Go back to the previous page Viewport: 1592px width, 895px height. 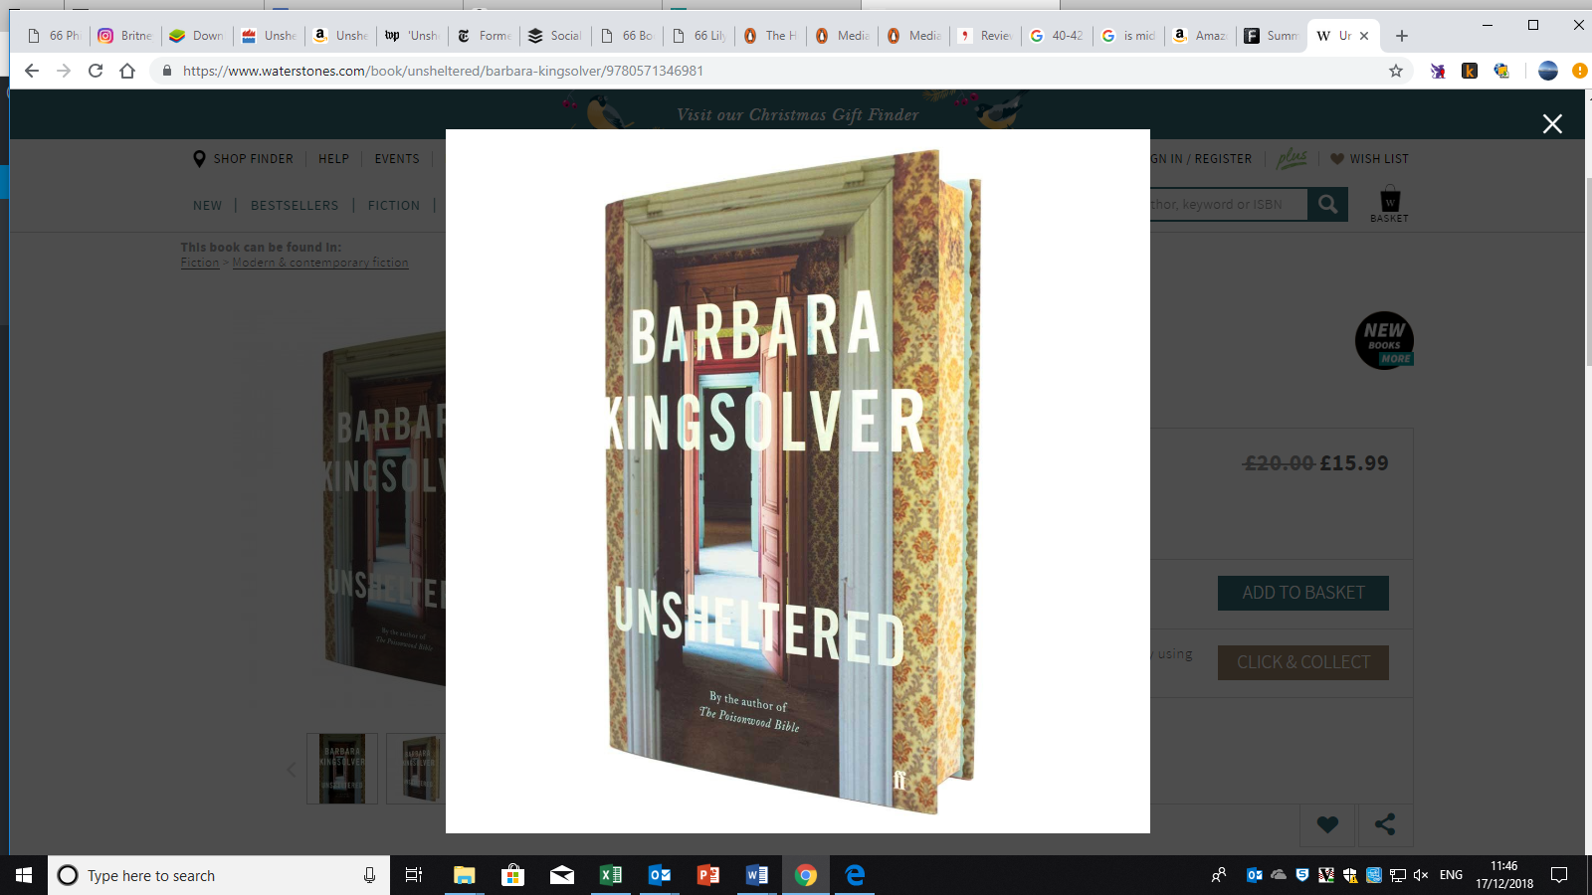pos(32,71)
